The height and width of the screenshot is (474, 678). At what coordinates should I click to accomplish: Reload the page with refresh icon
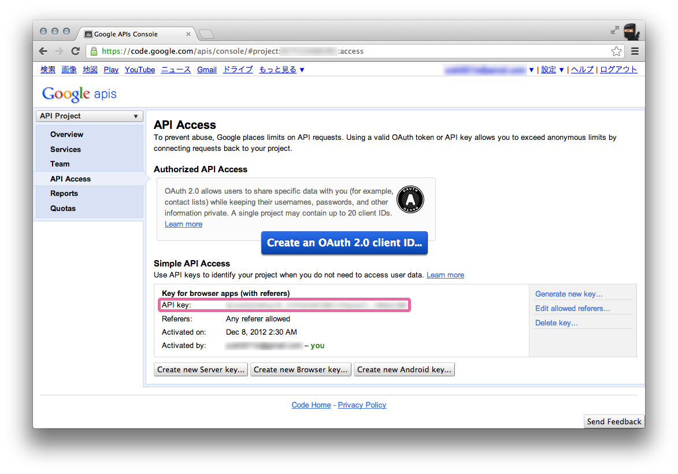(x=75, y=51)
